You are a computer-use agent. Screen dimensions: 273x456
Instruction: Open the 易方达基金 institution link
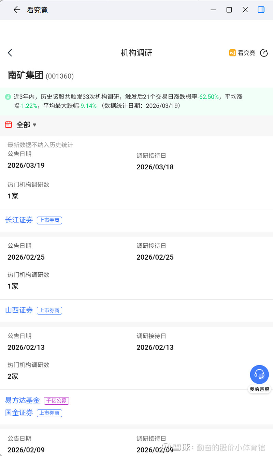coord(23,400)
